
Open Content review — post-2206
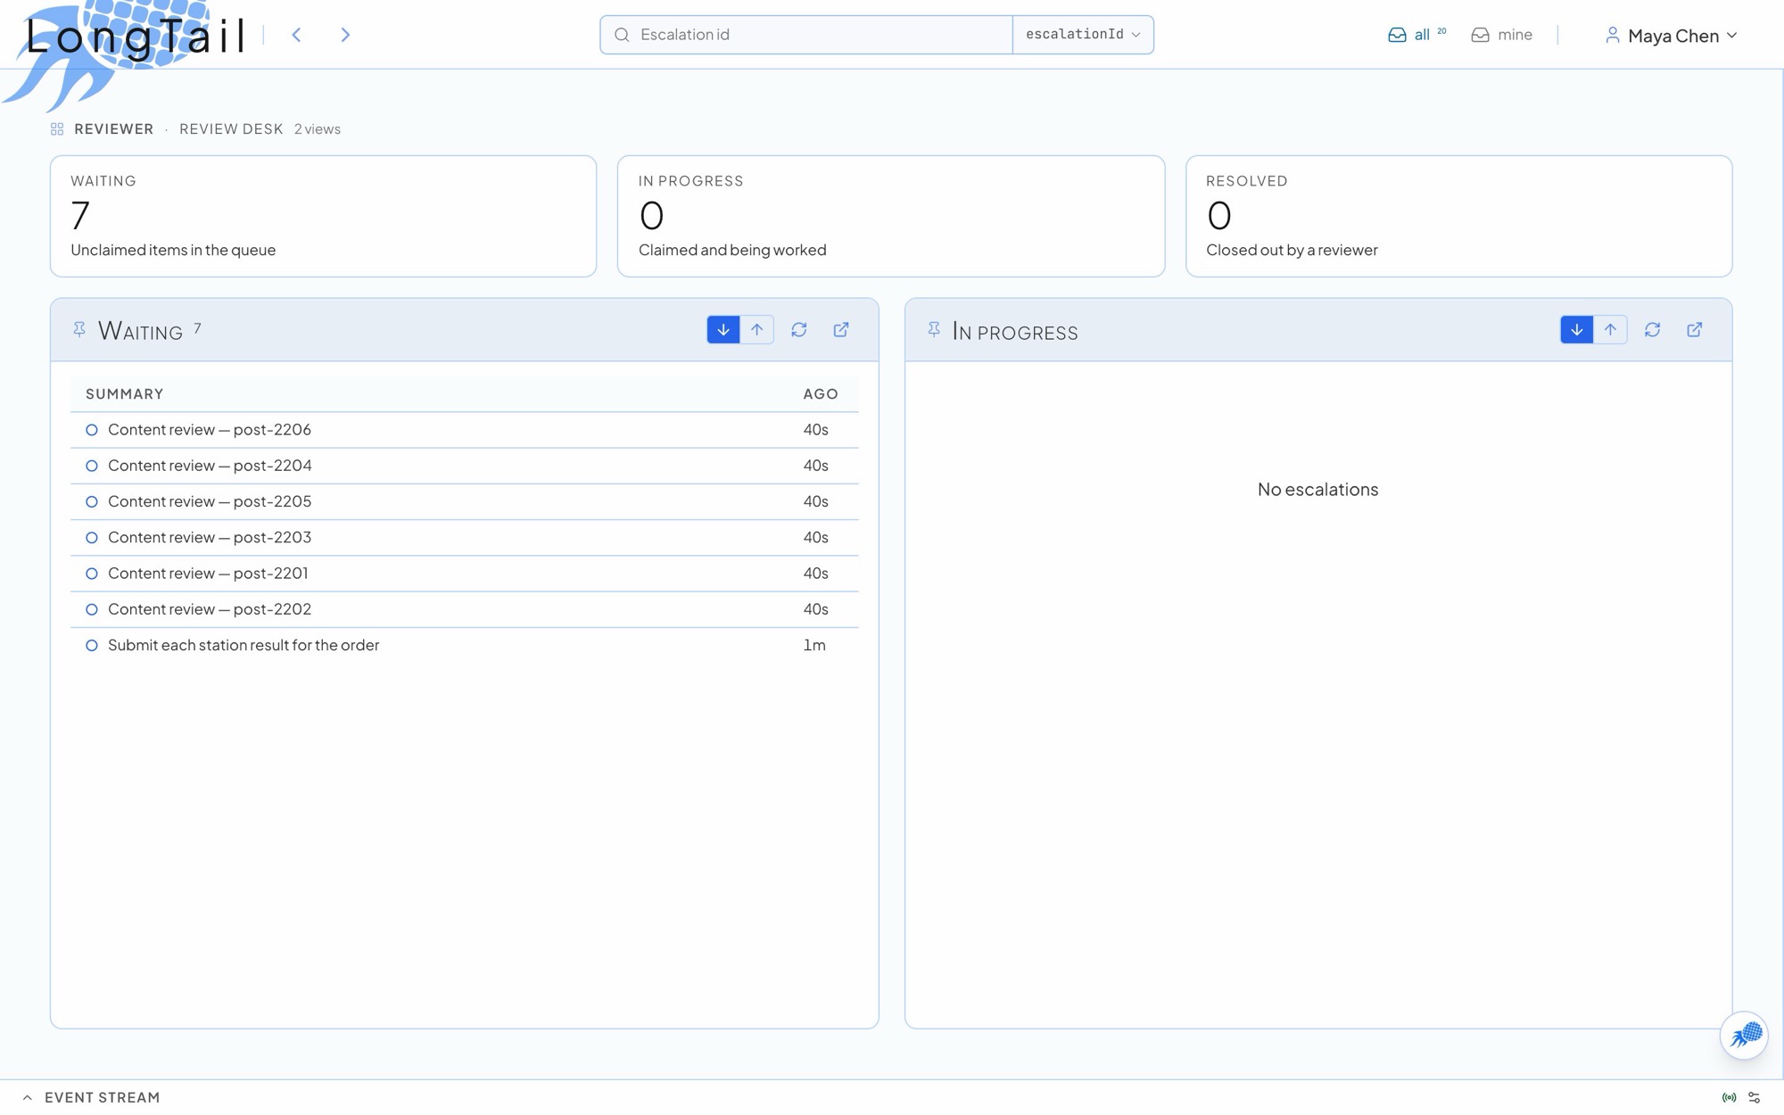pos(465,430)
